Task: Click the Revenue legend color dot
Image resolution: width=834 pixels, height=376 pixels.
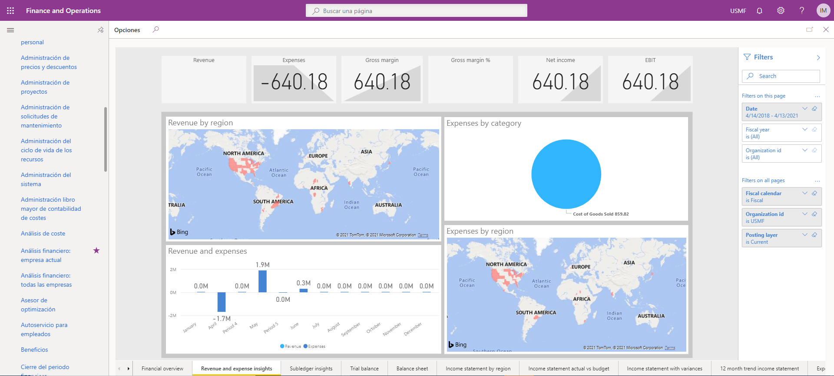Action: point(282,346)
